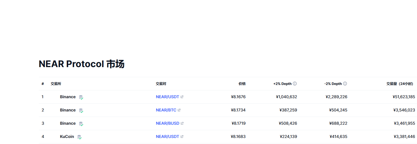Click the reserve icon beside KuCoin
This screenshot has width=417, height=144.
79,137
